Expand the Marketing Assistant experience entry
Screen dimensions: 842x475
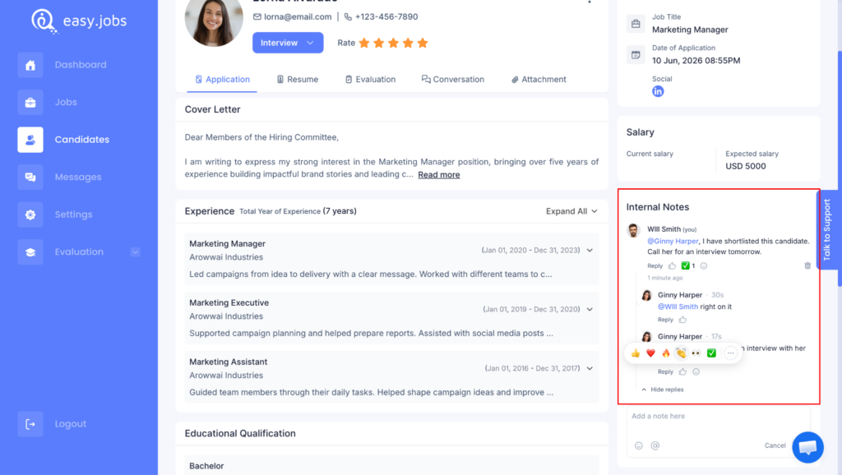point(590,368)
